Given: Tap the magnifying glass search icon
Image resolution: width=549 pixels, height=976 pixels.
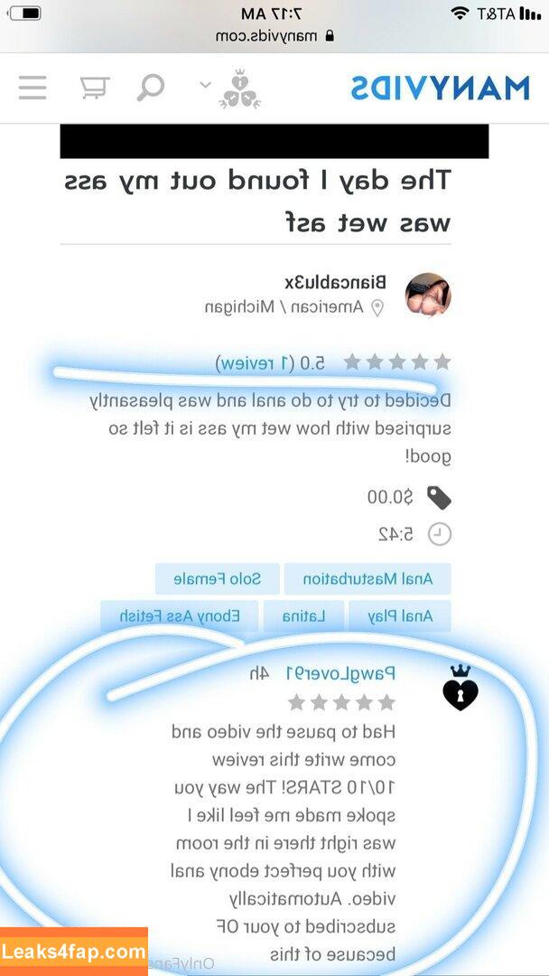Looking at the screenshot, I should 151,87.
